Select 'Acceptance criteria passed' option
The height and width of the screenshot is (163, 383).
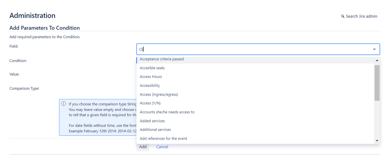255,59
